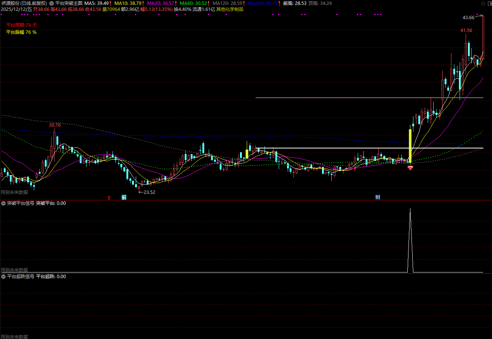Click the 侨源股份 (日线,前复权) stock title
The width and height of the screenshot is (492, 339).
pos(24,3)
